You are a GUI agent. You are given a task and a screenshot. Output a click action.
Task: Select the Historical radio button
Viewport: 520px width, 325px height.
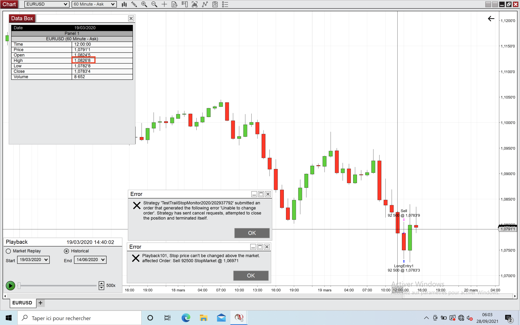click(66, 251)
